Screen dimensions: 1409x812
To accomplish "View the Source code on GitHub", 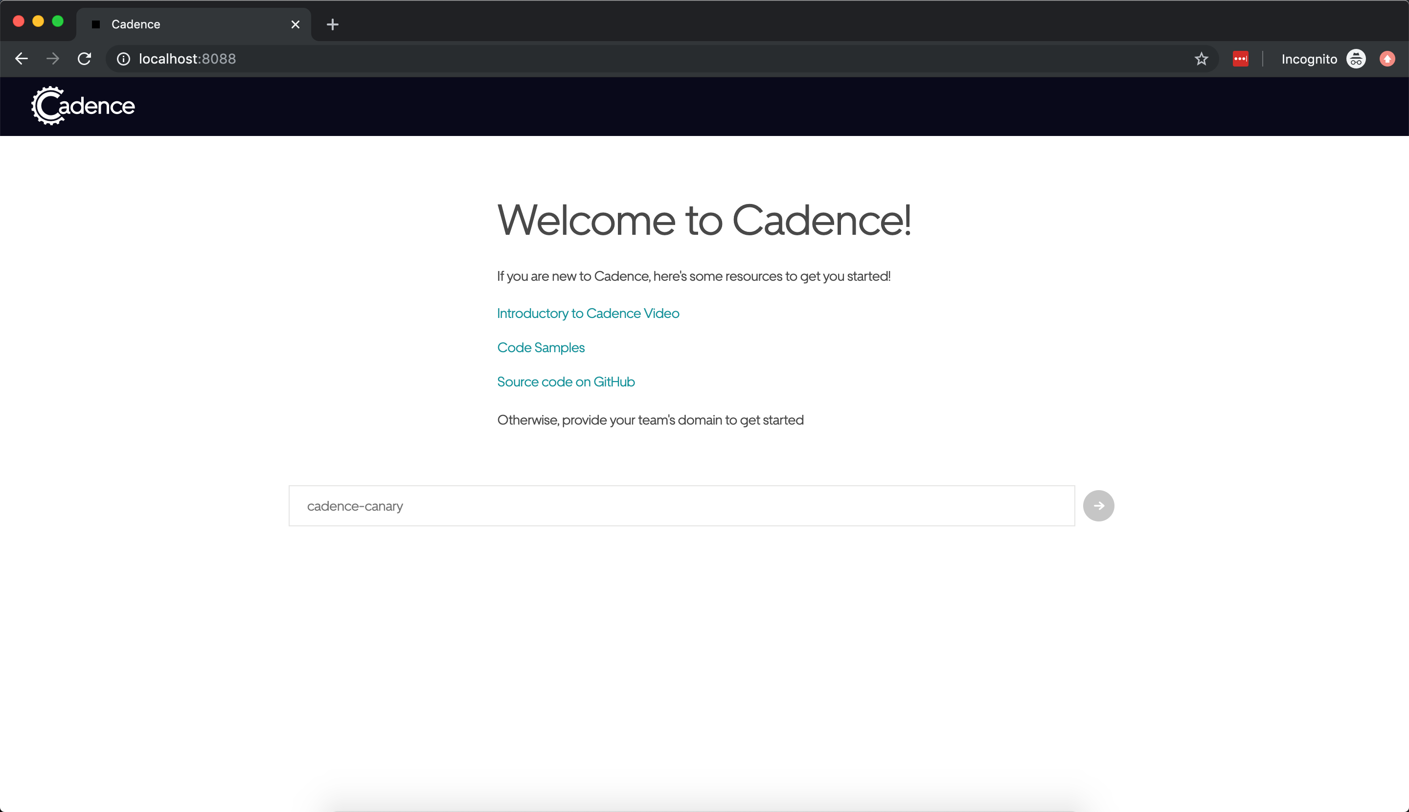I will point(566,382).
